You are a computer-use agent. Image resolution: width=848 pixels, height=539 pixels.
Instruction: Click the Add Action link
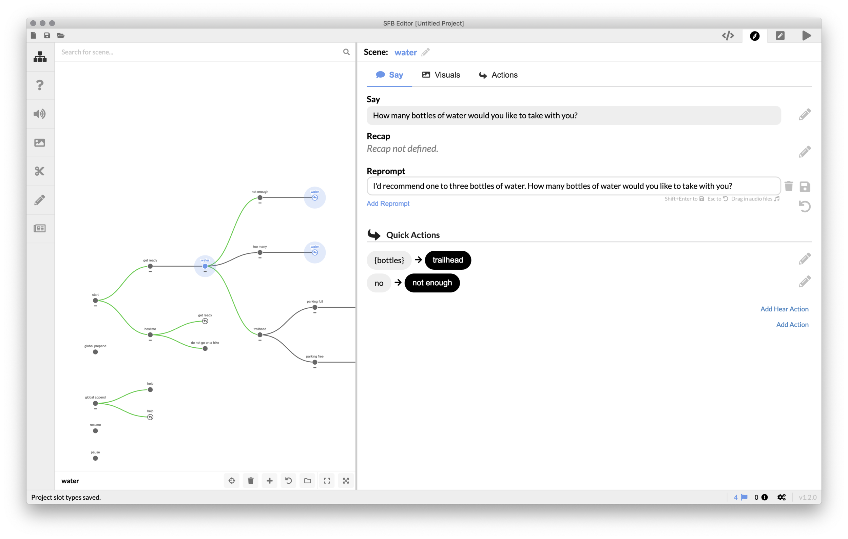click(x=792, y=325)
